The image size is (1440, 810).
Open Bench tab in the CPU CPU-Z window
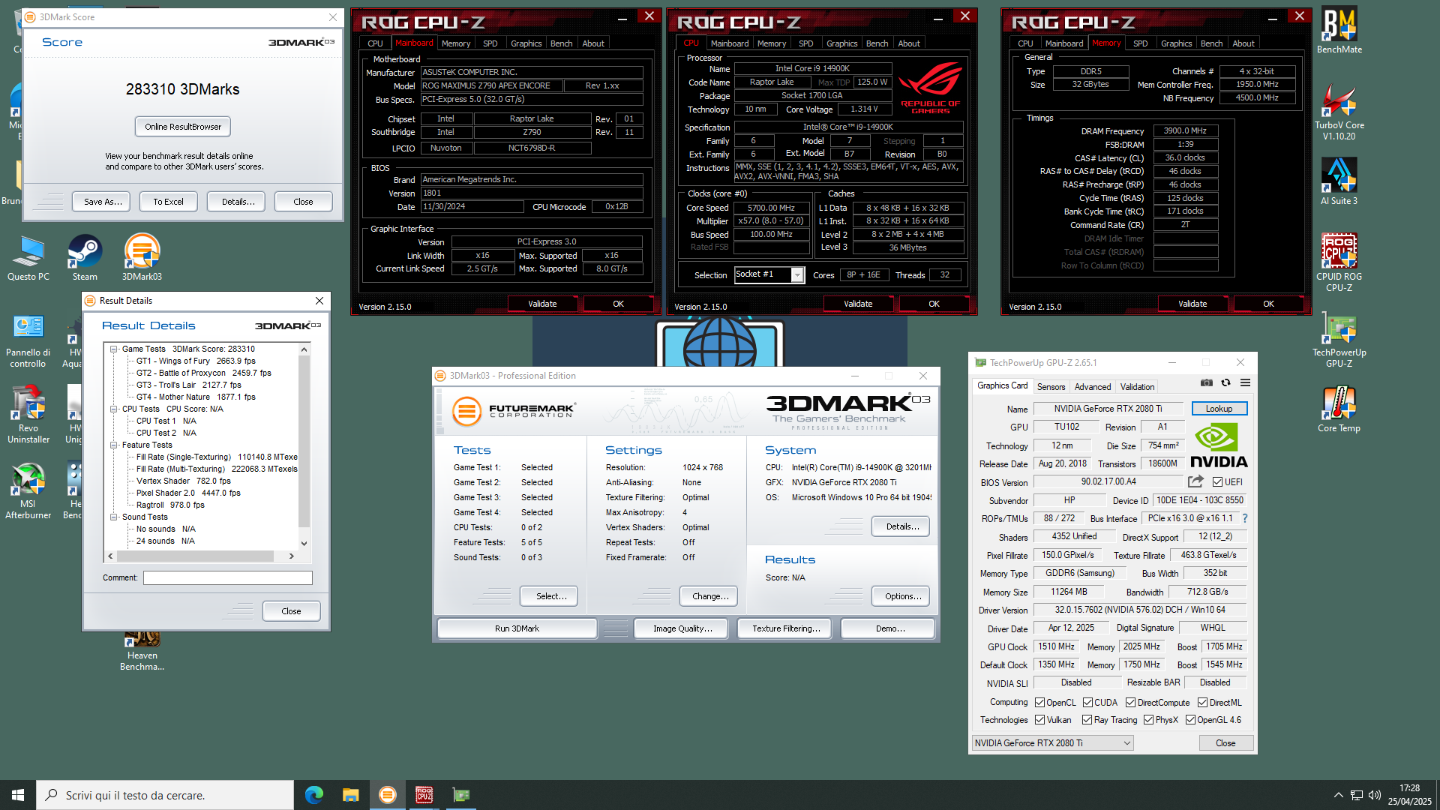[877, 43]
